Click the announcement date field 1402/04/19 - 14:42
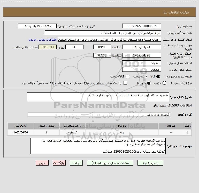Viewport: 199px width, 193px height. point(37,26)
